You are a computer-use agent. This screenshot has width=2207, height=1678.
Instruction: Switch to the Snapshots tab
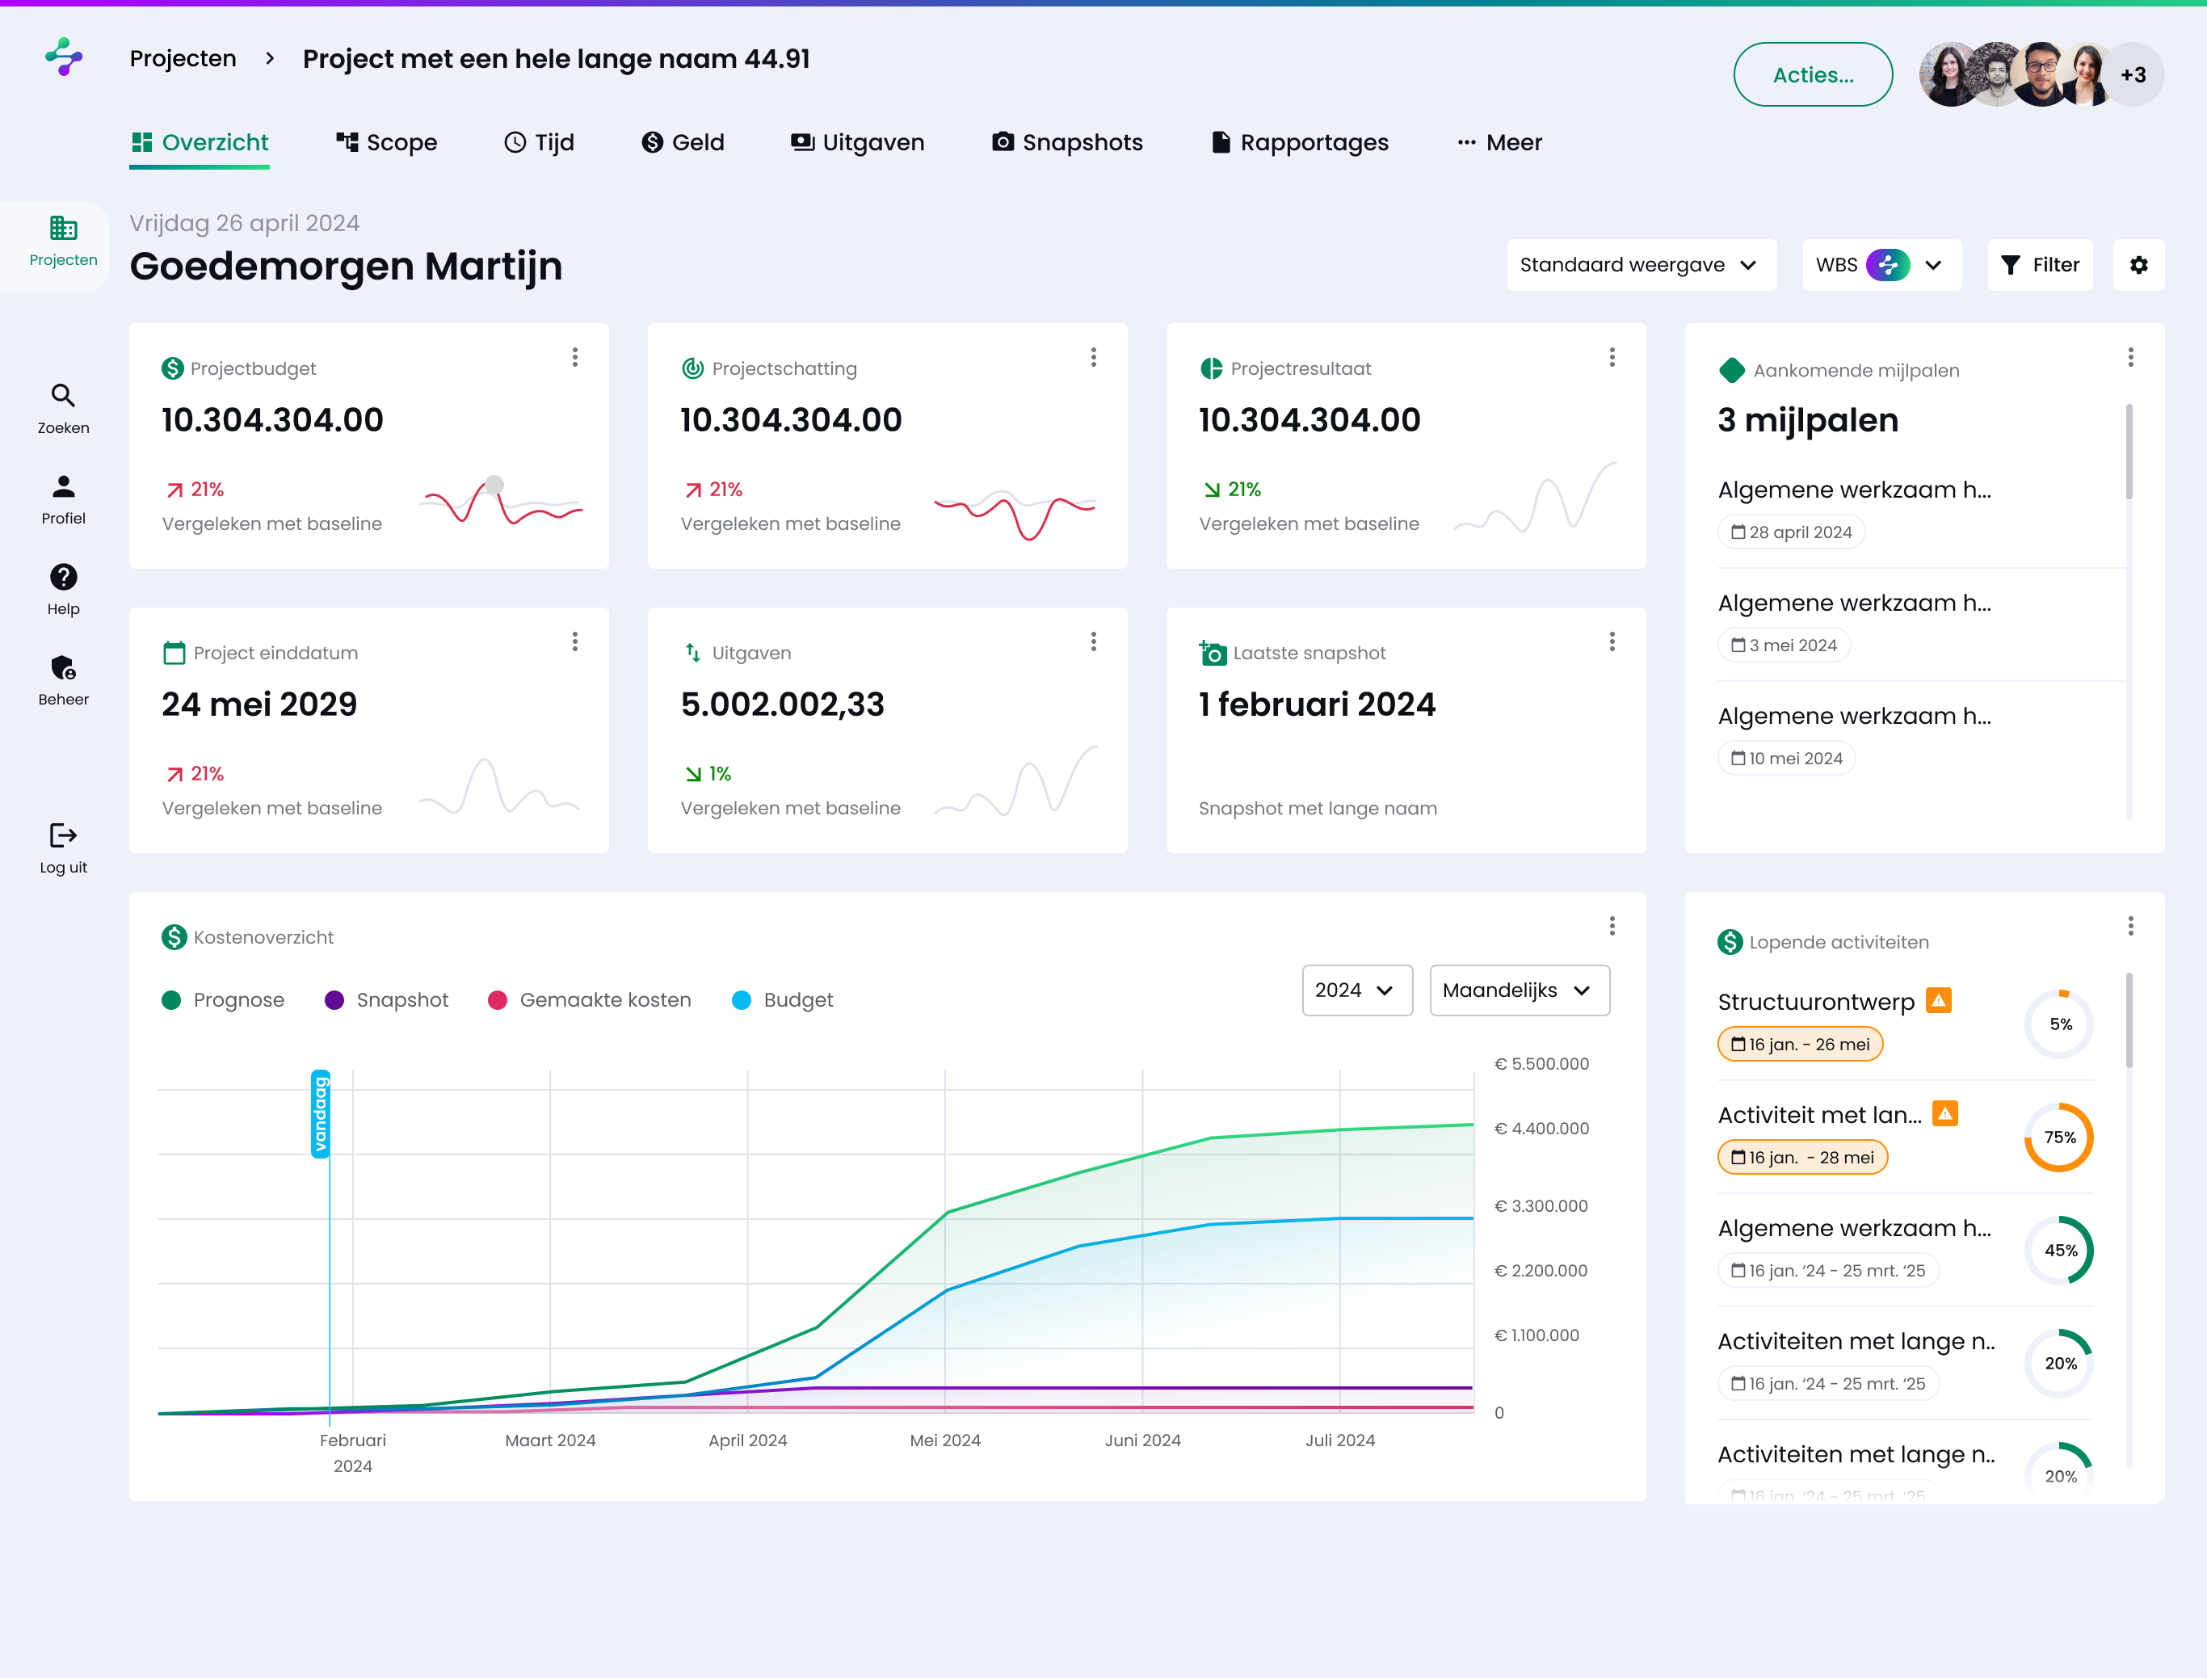coord(1067,142)
